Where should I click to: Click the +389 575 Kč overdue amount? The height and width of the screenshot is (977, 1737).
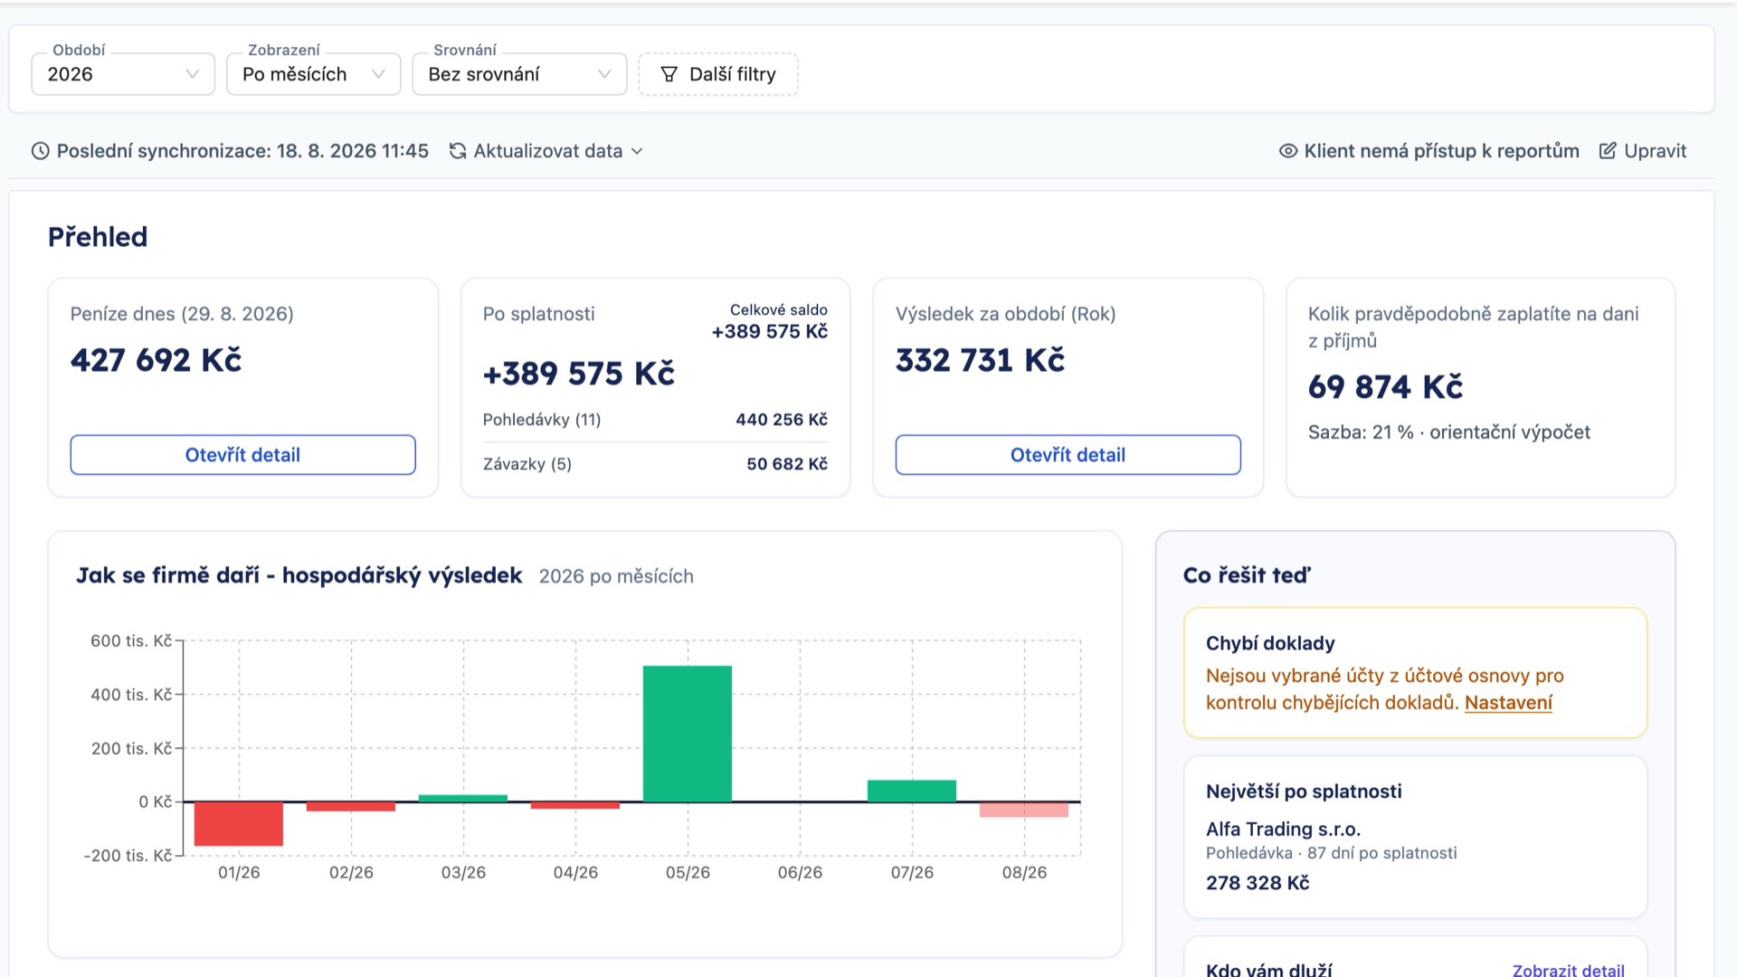[579, 374]
